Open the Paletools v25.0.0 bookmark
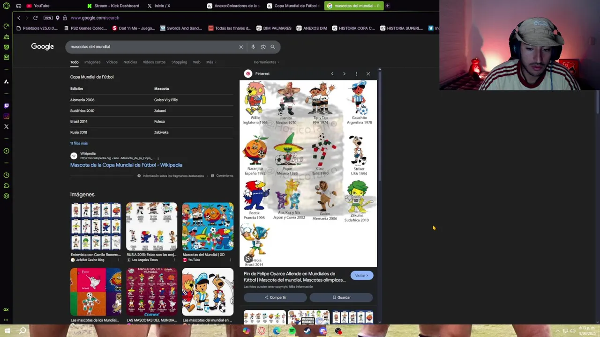 point(37,28)
